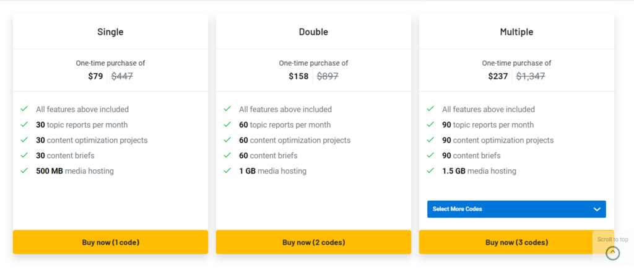Click Buy now (1 code) button
Screen dimensions: 634x269
click(x=110, y=242)
